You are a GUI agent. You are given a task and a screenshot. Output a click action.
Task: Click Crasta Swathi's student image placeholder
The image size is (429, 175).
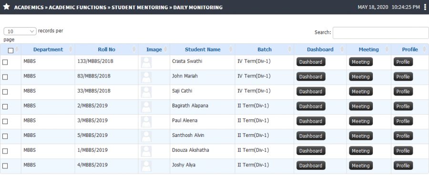coord(146,62)
